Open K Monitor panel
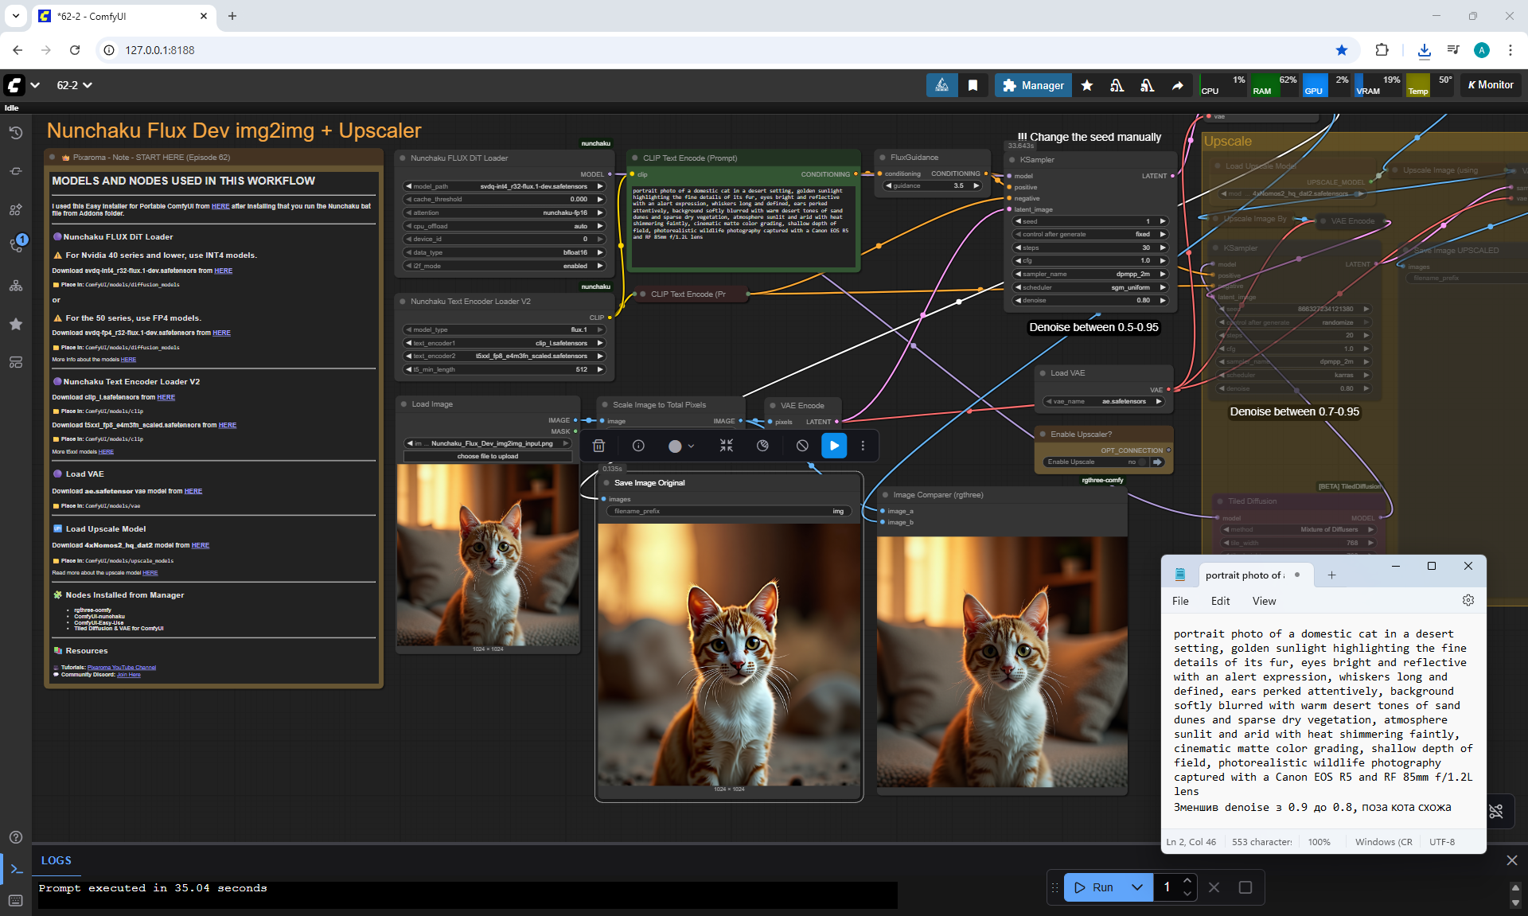The height and width of the screenshot is (916, 1528). point(1490,85)
